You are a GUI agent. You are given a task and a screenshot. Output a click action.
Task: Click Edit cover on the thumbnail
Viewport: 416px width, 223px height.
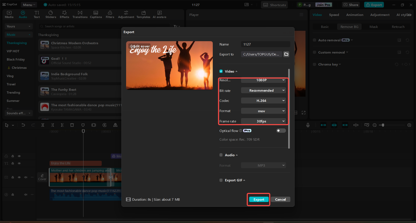(x=140, y=46)
